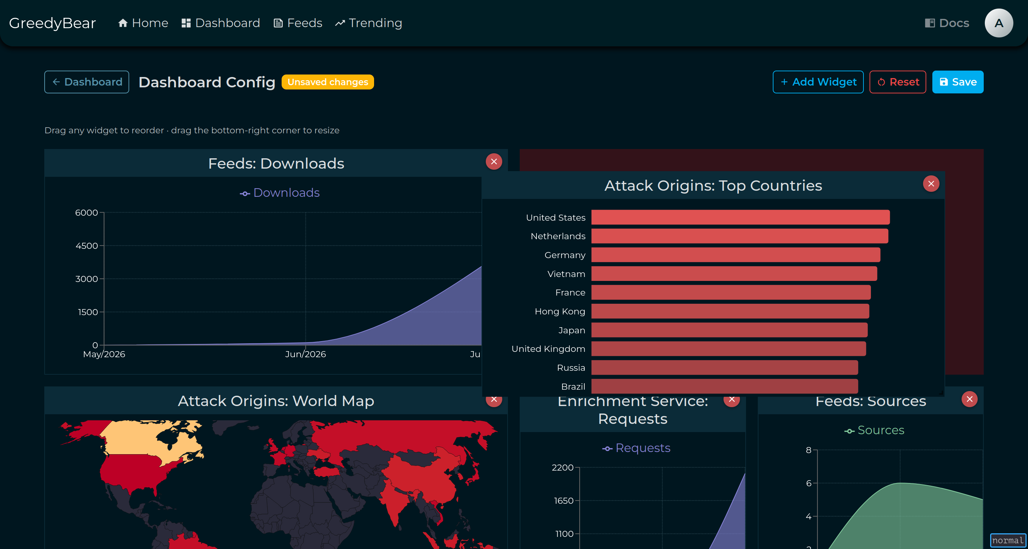
Task: Click the France bar
Action: coord(731,292)
